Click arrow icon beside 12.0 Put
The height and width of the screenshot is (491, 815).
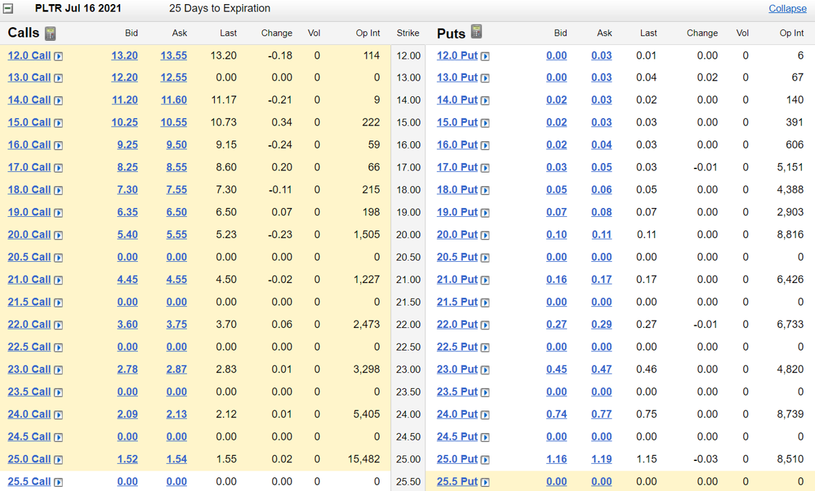tap(485, 56)
